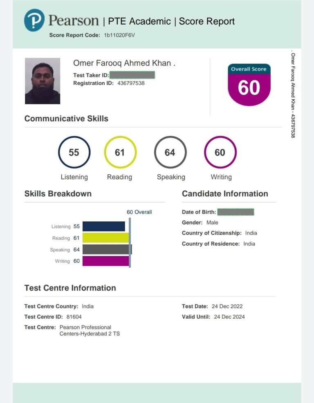Click the dark blue Listening bar

tap(104, 226)
